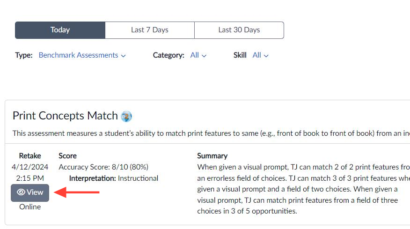The image size is (410, 229).
Task: Switch to the Last 30 Days tab
Action: click(239, 30)
